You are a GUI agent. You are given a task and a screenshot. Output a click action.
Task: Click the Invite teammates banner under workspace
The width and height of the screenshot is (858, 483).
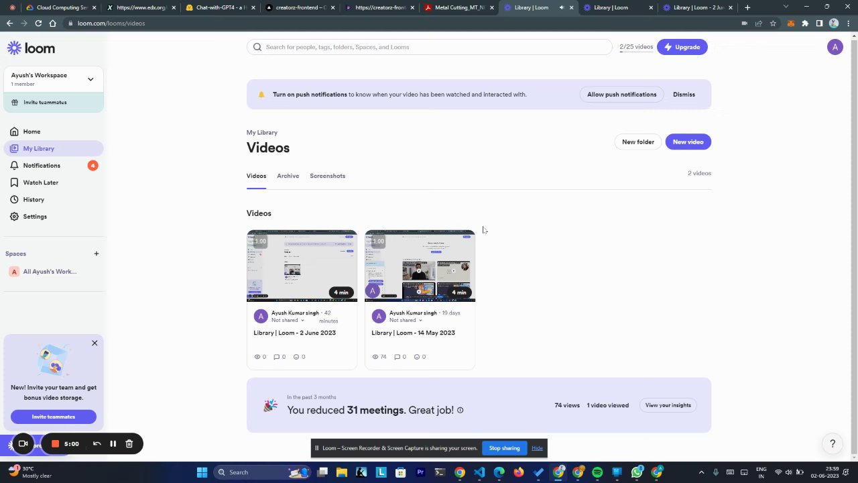54,102
